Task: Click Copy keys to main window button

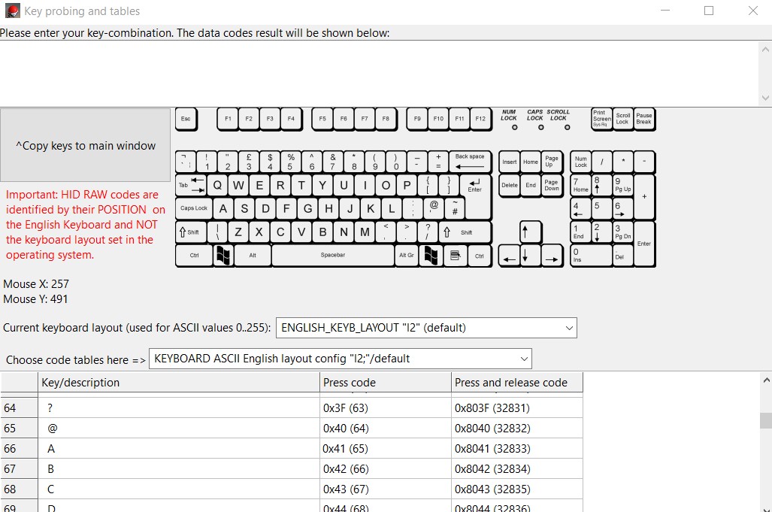Action: coord(86,146)
